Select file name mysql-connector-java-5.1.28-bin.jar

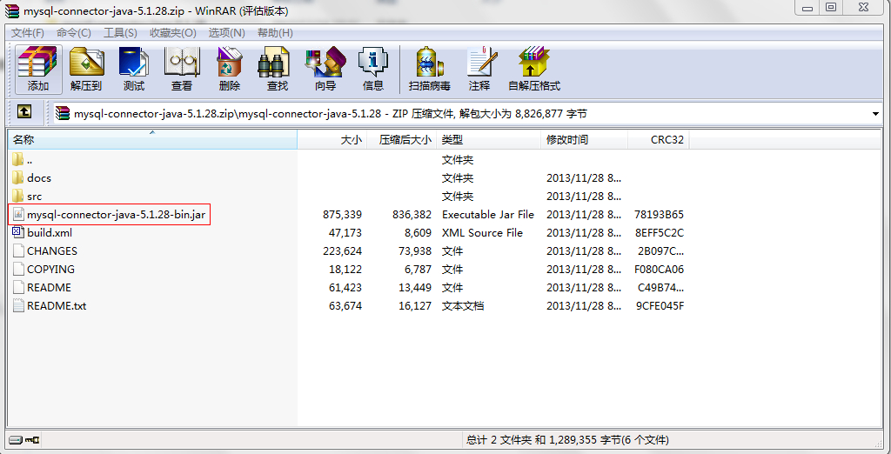tap(116, 215)
